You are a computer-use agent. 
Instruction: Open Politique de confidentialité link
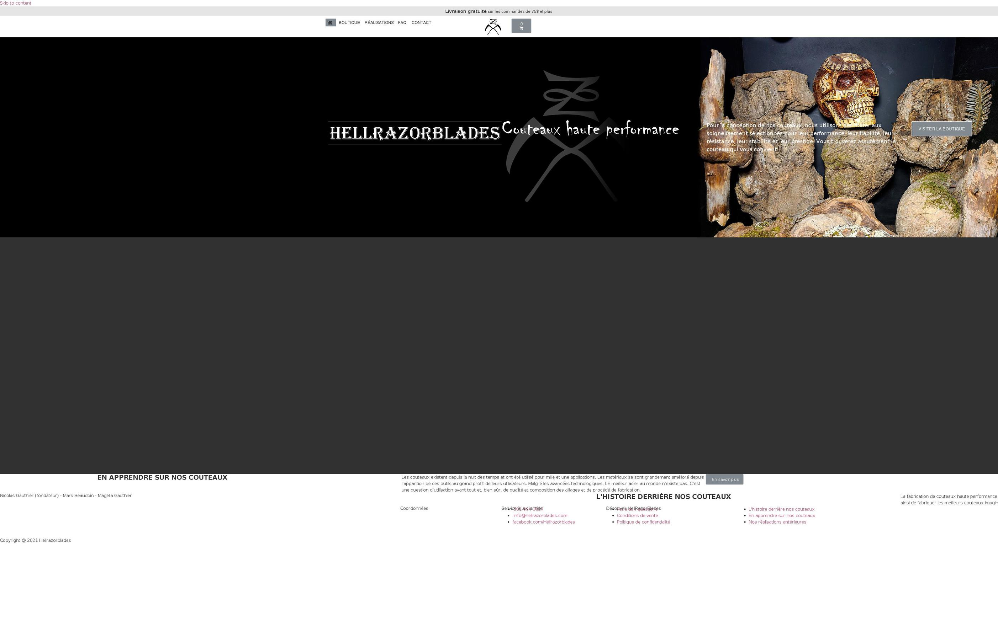[x=643, y=522]
